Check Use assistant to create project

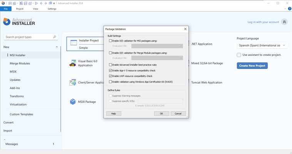239,55
